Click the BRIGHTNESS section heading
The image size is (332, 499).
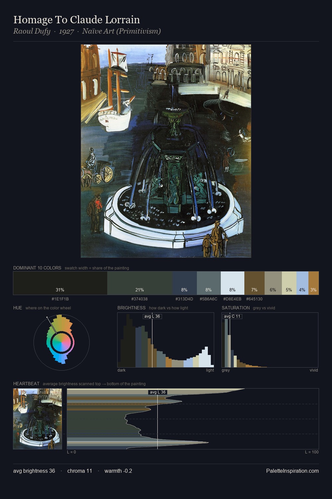tap(131, 308)
